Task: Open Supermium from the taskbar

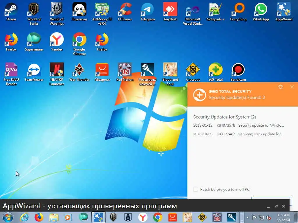Action: pyautogui.click(x=84, y=217)
